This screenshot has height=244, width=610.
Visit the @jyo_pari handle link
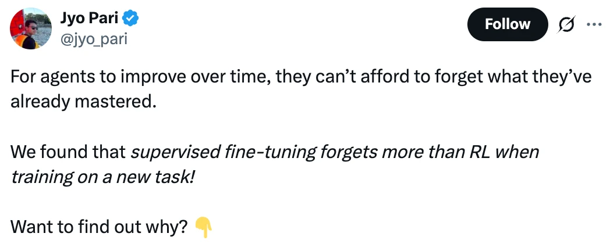93,40
